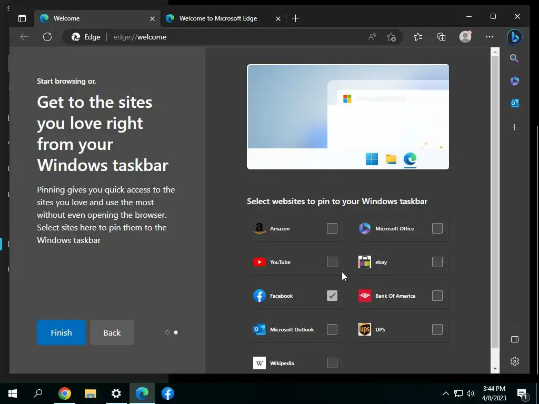Refresh the welcome page
The height and width of the screenshot is (404, 539).
tap(47, 37)
